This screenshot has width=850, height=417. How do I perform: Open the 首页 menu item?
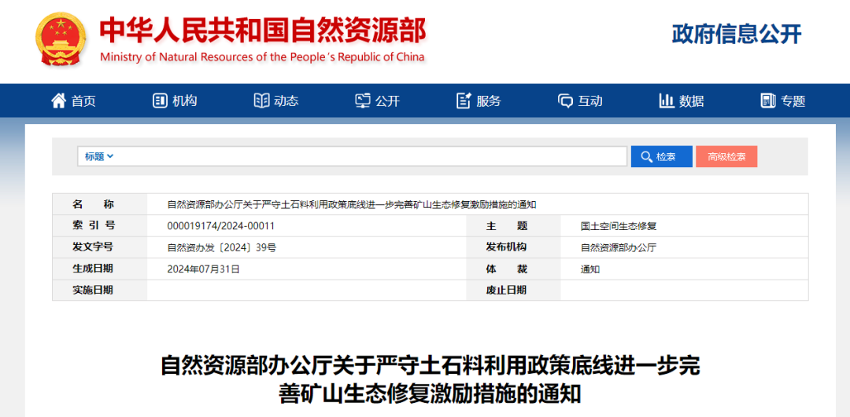coord(83,101)
